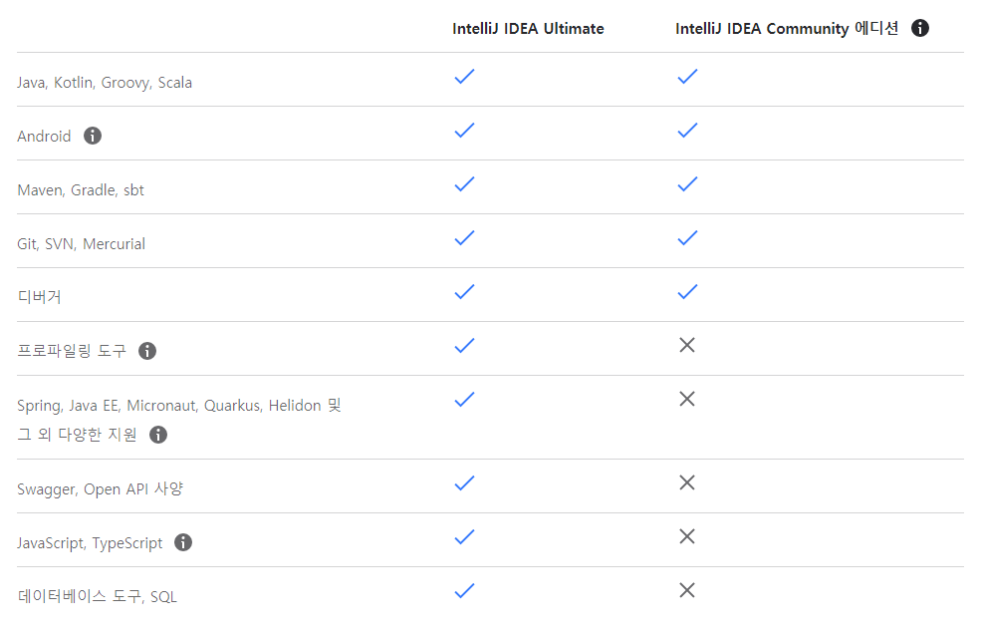Click the info icon after 그 외 다양한 지원
This screenshot has height=637, width=982.
coord(158,435)
